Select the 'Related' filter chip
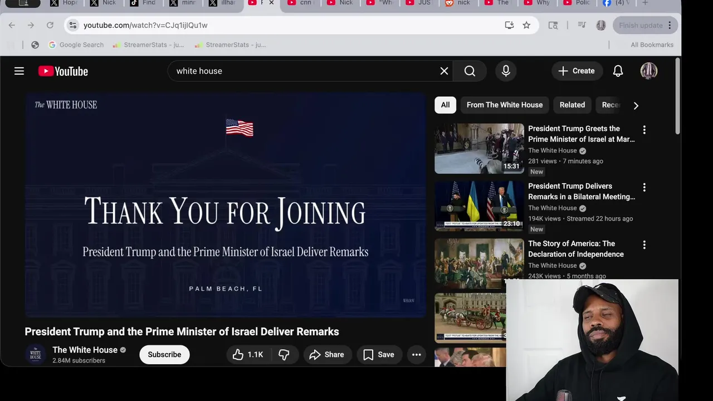The height and width of the screenshot is (401, 713). (572, 105)
